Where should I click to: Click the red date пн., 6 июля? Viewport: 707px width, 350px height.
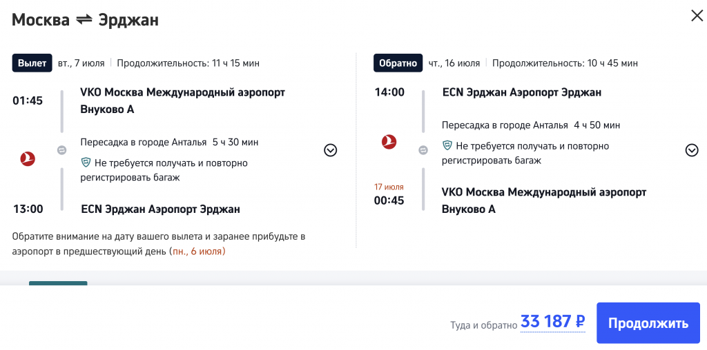click(197, 251)
